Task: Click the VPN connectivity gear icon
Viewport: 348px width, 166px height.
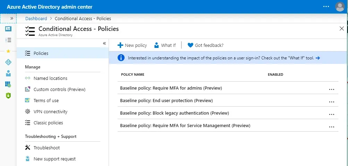Action: (27, 111)
